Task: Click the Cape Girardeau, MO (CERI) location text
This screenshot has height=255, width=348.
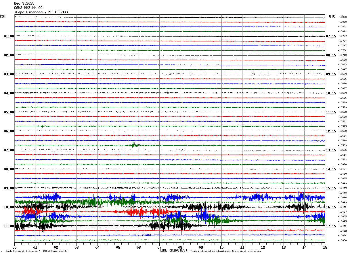Action: [41, 12]
